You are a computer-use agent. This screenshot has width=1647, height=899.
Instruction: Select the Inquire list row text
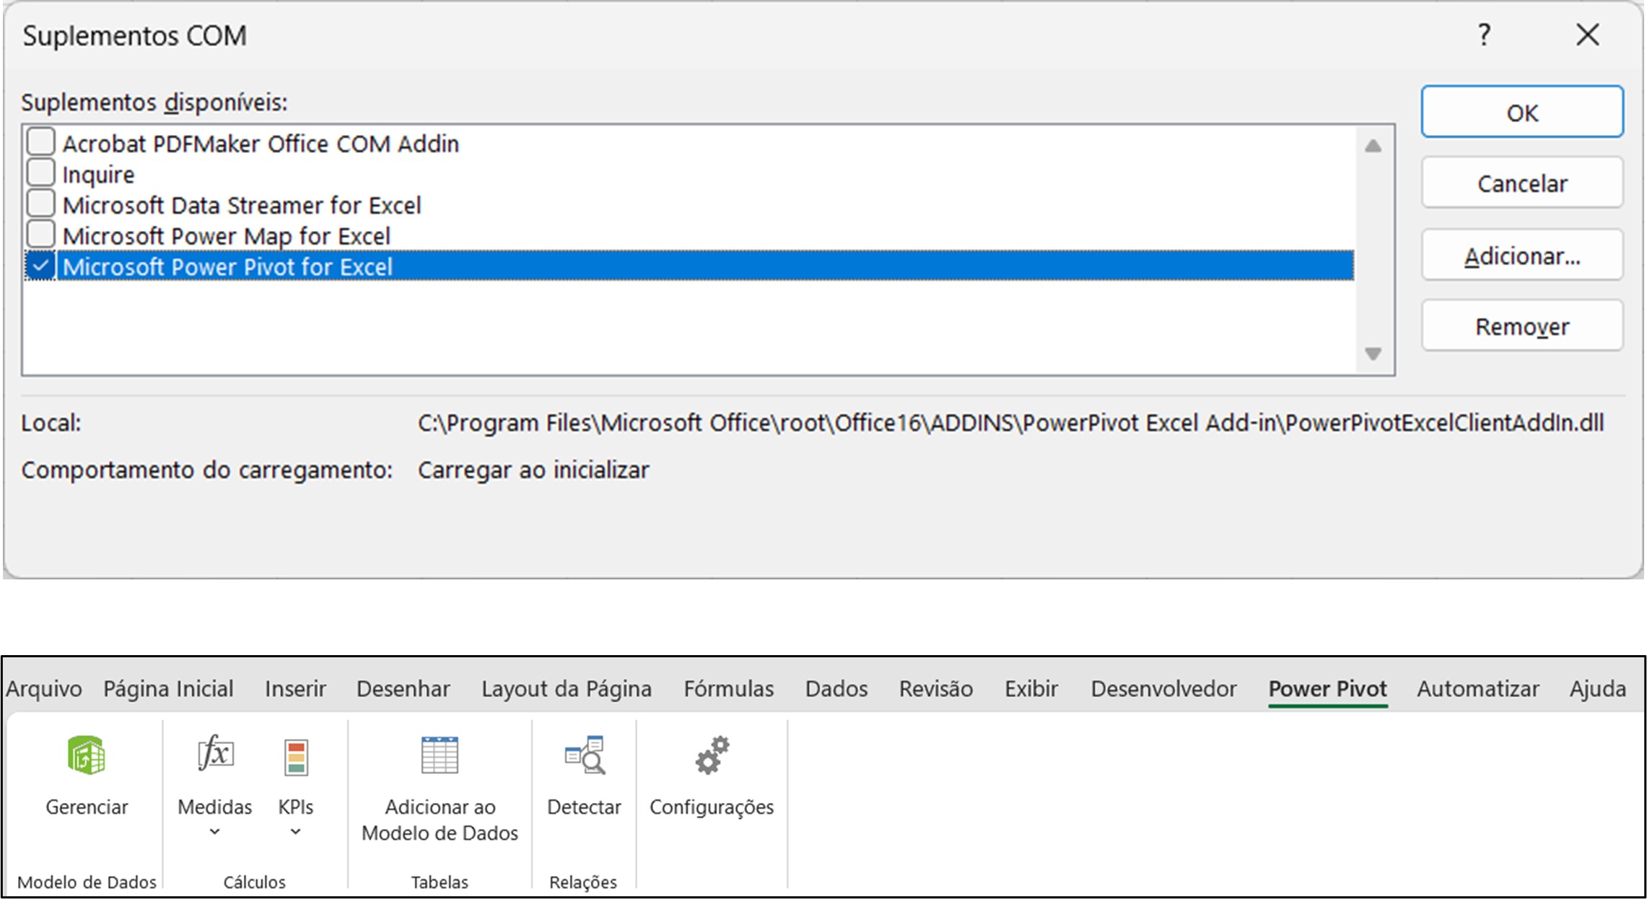98,175
